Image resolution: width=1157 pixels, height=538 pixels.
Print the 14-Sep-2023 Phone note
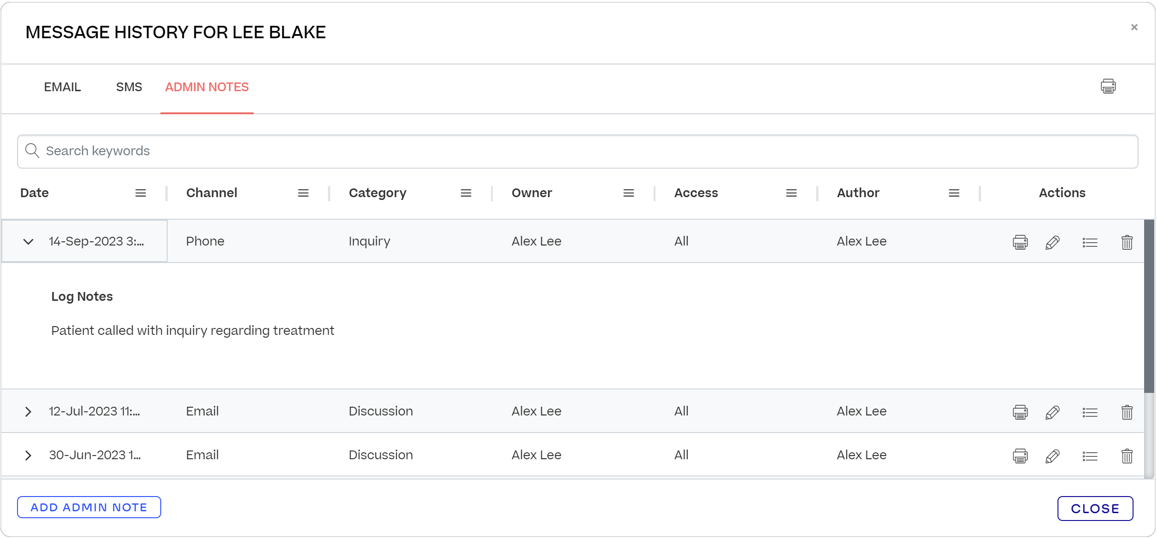pos(1020,241)
